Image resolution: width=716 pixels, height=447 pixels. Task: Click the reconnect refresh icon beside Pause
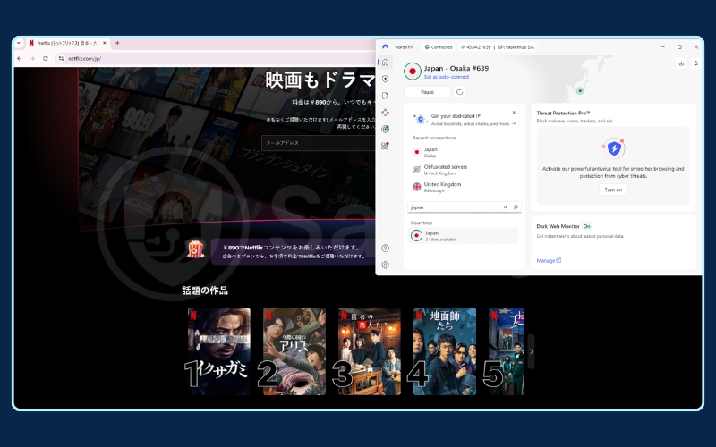460,92
